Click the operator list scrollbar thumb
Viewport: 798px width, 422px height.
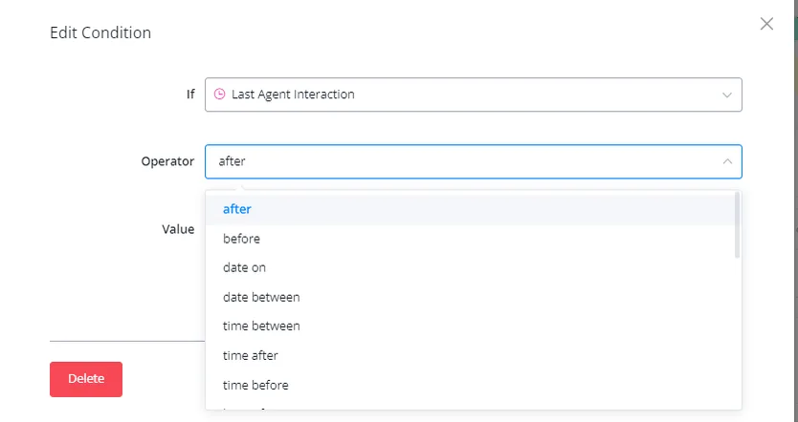click(738, 225)
